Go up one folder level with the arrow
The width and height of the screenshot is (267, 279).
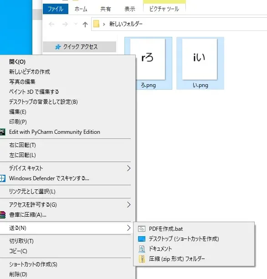(85, 24)
